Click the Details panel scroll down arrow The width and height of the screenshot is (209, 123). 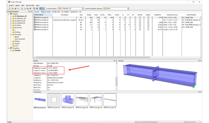pyautogui.click(x=116, y=89)
